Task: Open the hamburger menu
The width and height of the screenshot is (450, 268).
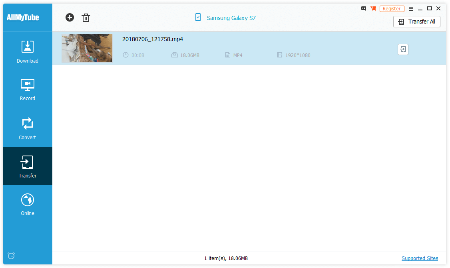Action: coord(411,9)
